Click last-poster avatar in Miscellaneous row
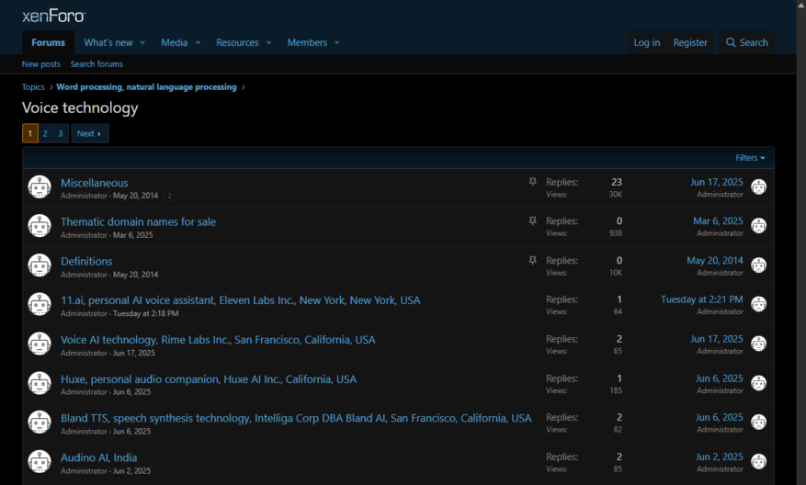Image resolution: width=806 pixels, height=485 pixels. pos(759,186)
